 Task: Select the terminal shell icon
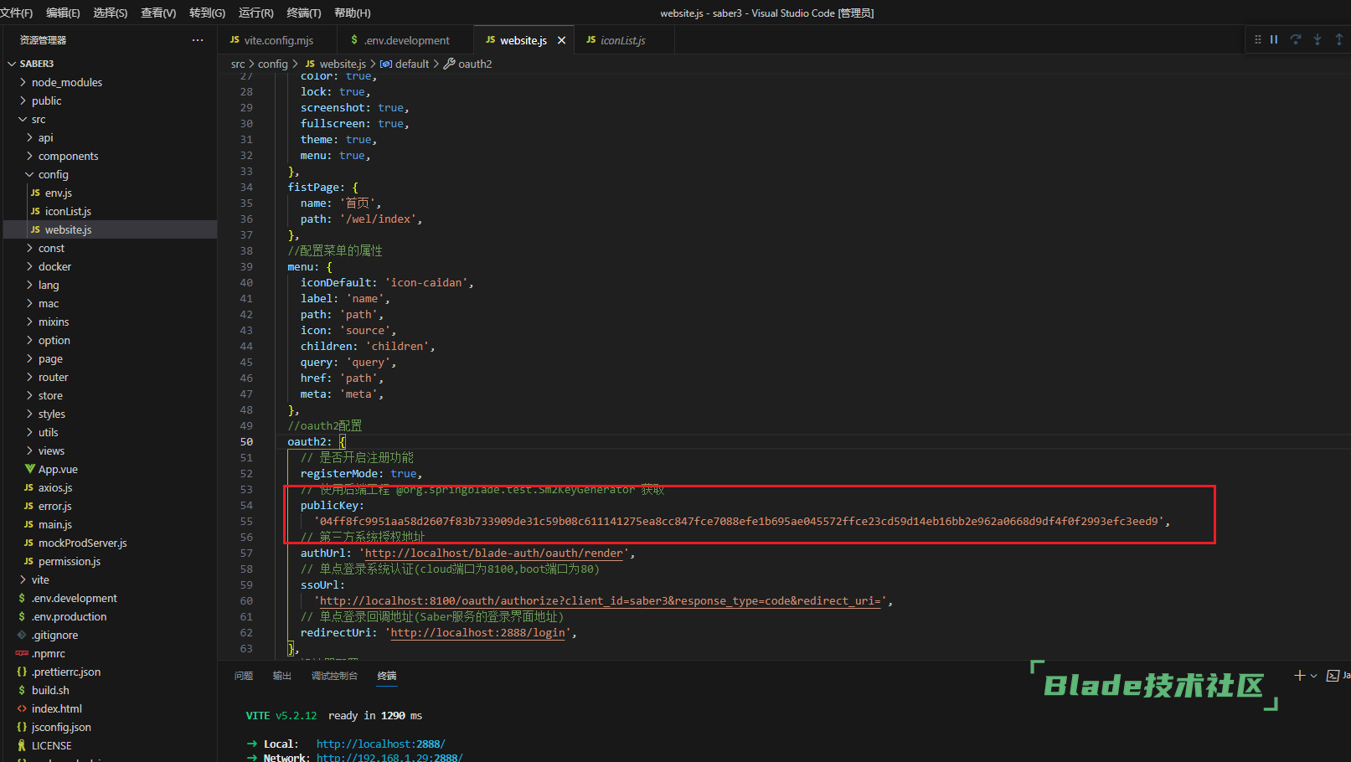1333,675
